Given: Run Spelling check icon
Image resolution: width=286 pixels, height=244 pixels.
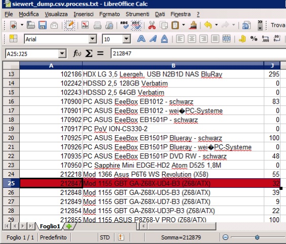Looking at the screenshot, I should pyautogui.click(x=124, y=25).
